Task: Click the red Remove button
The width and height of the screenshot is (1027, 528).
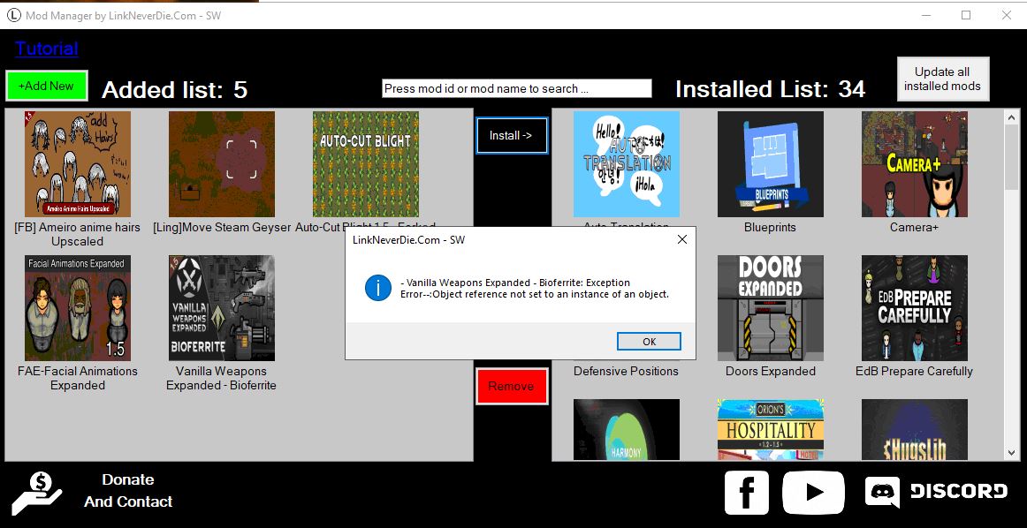Action: point(512,386)
